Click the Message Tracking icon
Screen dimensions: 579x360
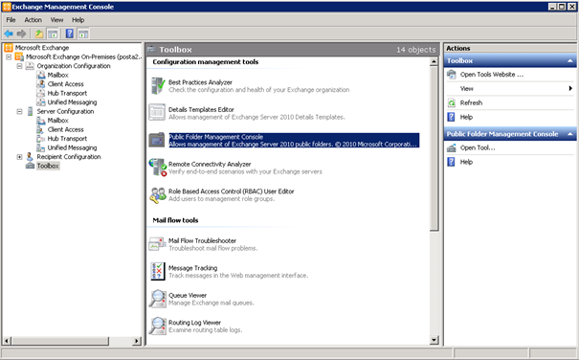coord(158,271)
